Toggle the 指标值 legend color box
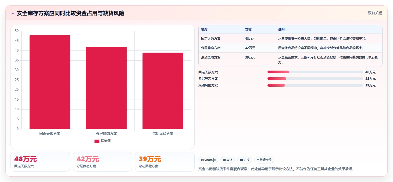Screen dimensions: 393x182 point(97,141)
